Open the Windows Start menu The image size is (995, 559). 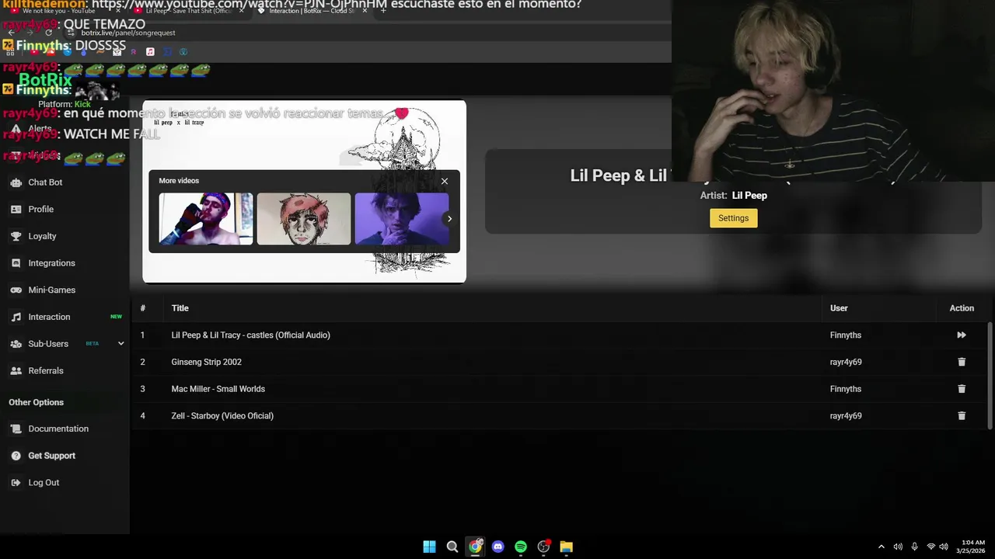tap(429, 547)
